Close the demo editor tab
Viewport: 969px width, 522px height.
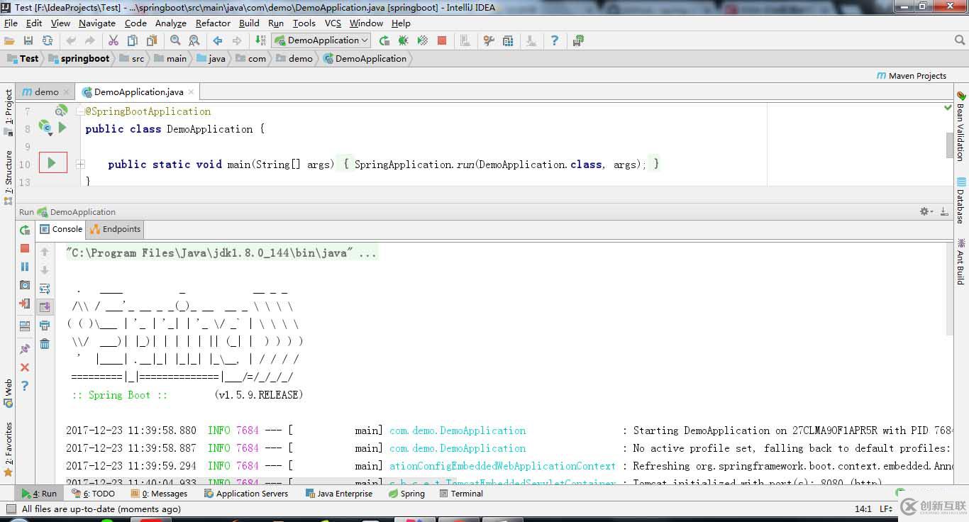pyautogui.click(x=67, y=92)
